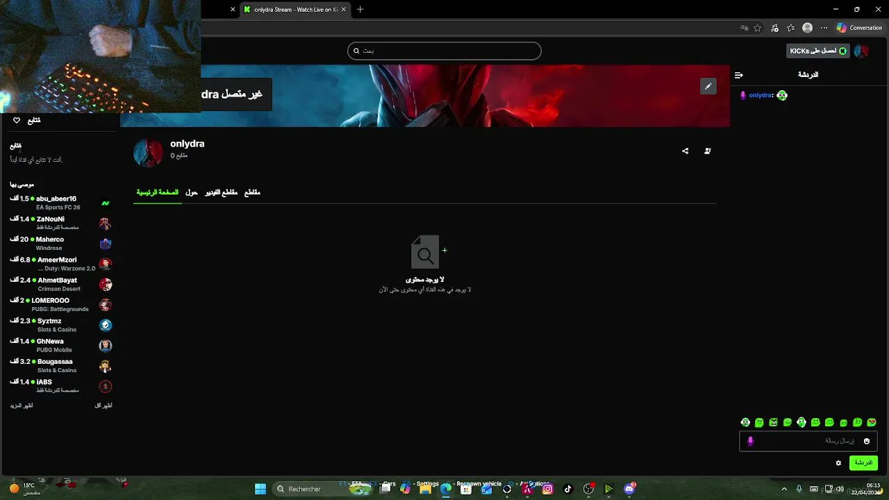Viewport: 889px width, 500px height.
Task: Open Instagram from the taskbar
Action: pos(547,489)
